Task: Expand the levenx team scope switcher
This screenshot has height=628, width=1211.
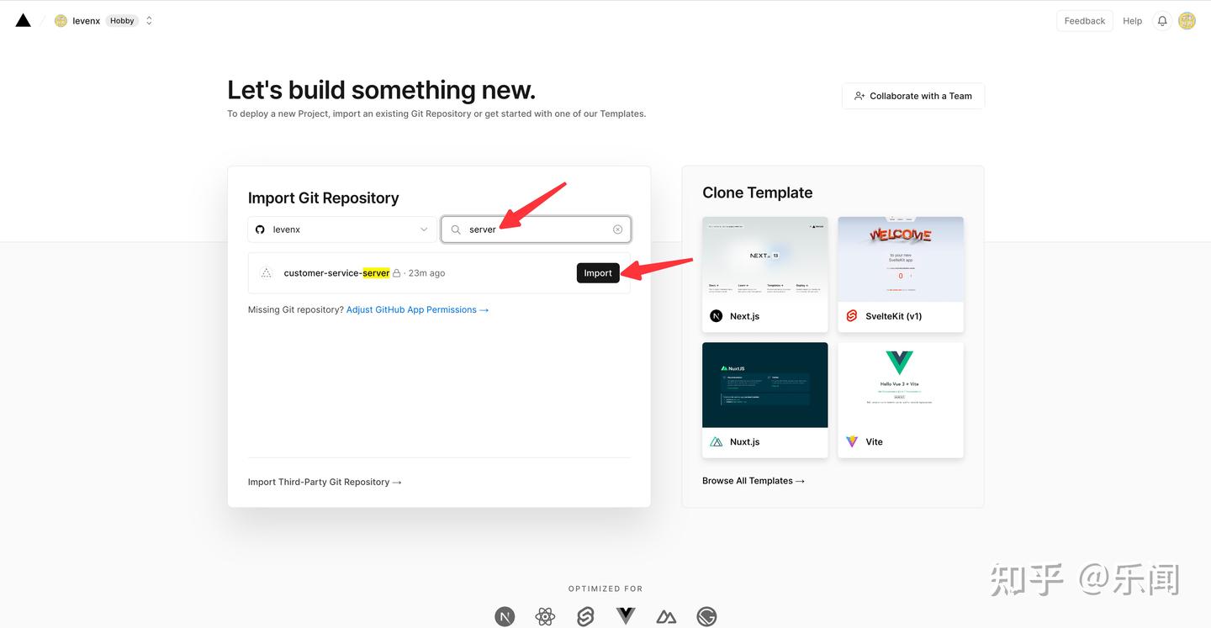Action: [149, 21]
